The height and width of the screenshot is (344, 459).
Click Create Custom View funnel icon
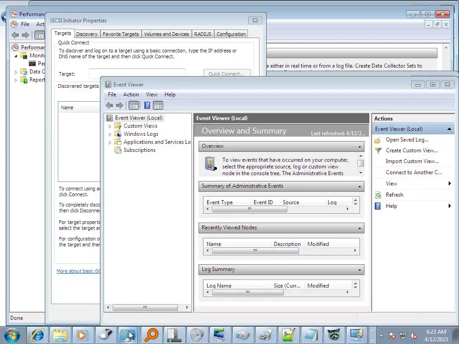tap(378, 150)
